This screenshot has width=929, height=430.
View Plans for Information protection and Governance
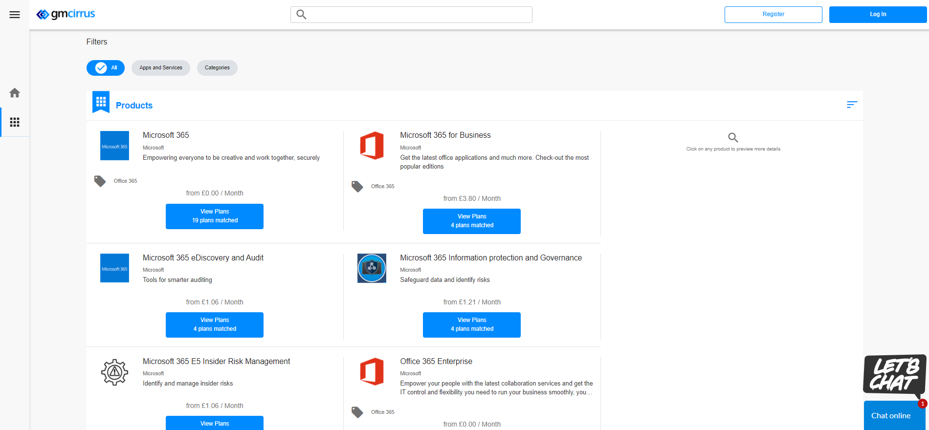pyautogui.click(x=472, y=325)
